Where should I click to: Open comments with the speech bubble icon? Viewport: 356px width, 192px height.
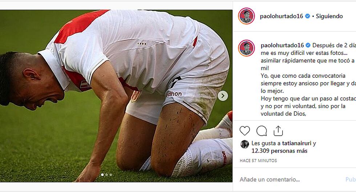click(x=262, y=131)
